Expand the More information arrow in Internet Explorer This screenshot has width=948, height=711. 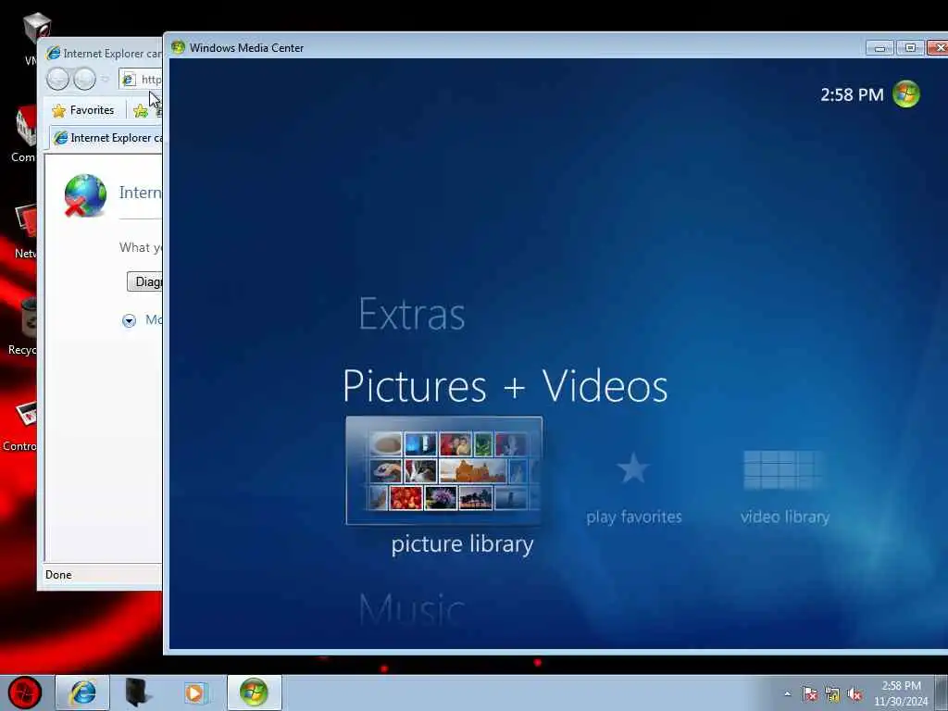coord(129,320)
